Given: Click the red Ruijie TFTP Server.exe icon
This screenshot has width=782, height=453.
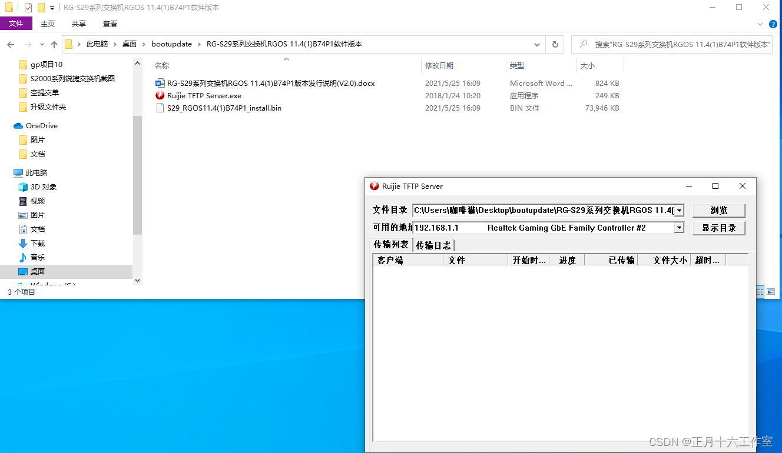Looking at the screenshot, I should 160,95.
